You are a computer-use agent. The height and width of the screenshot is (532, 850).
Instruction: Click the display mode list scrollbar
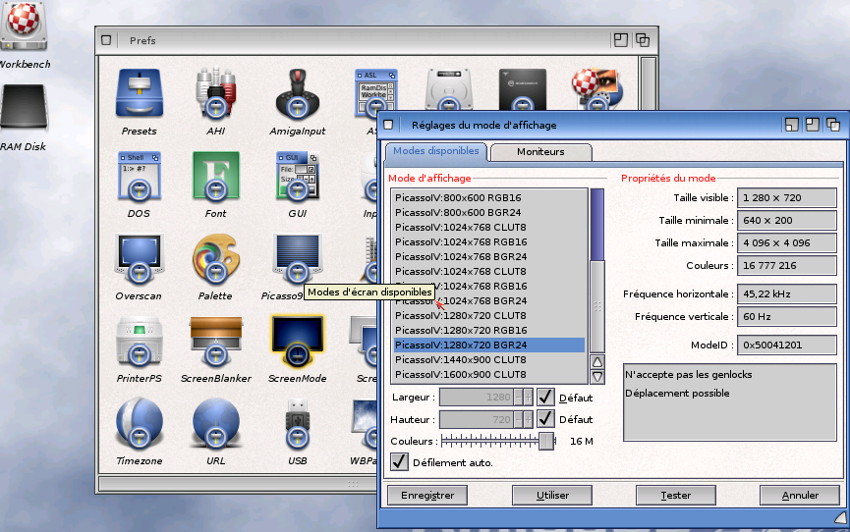click(597, 271)
